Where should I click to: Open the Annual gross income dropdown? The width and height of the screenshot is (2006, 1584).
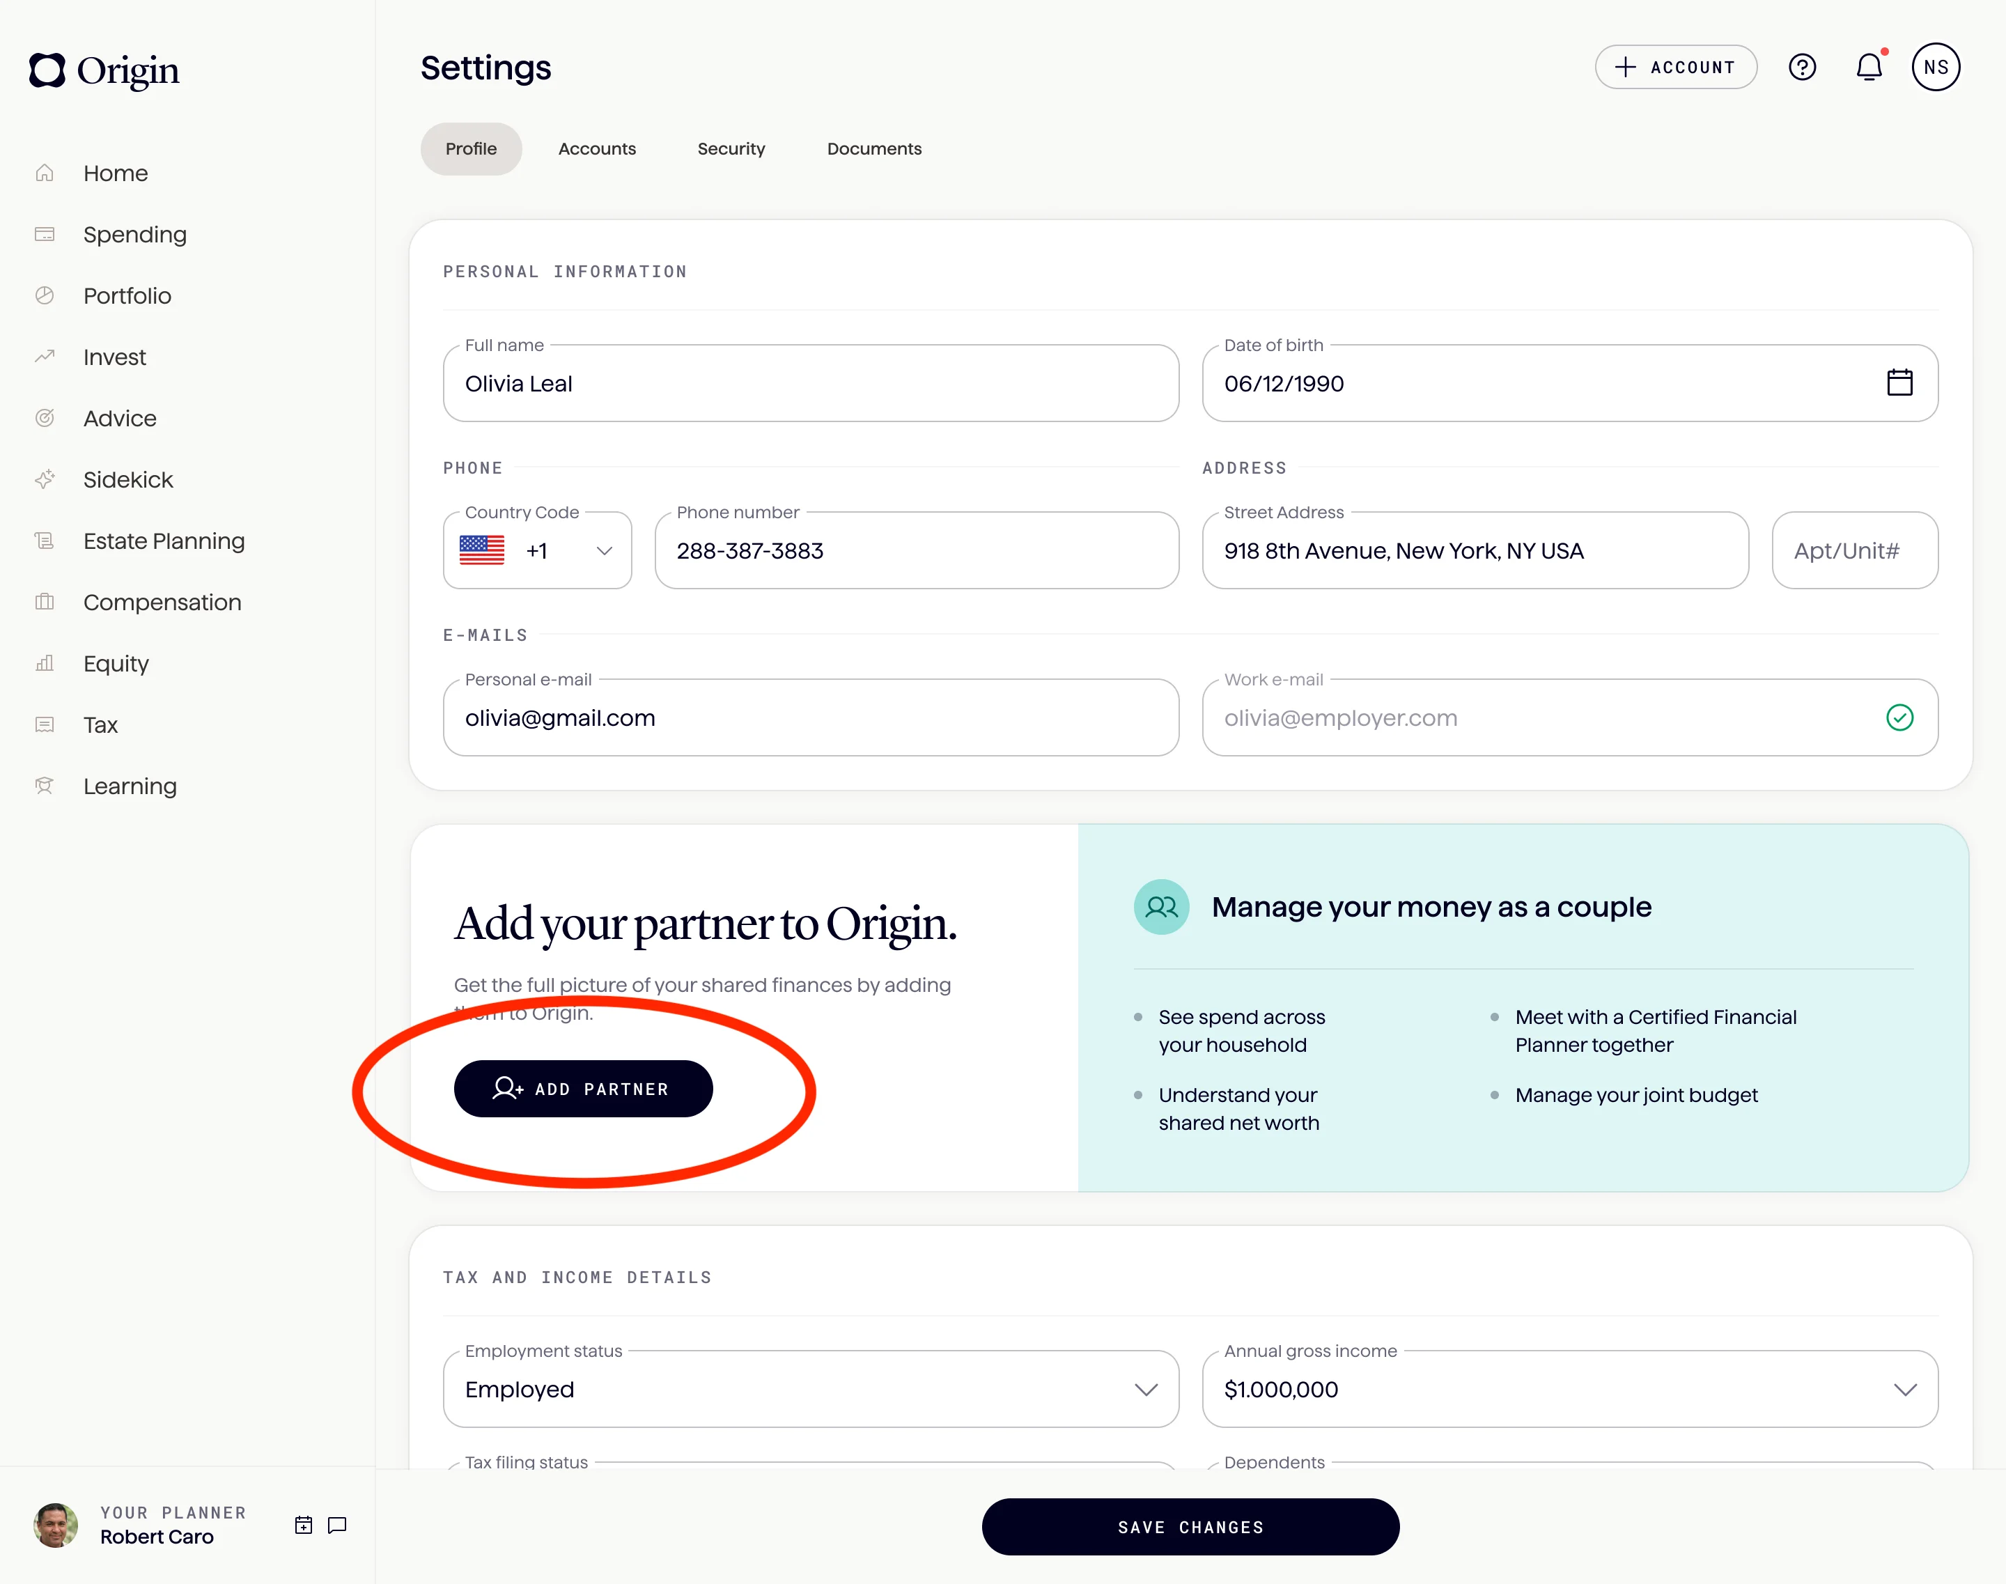click(1905, 1389)
